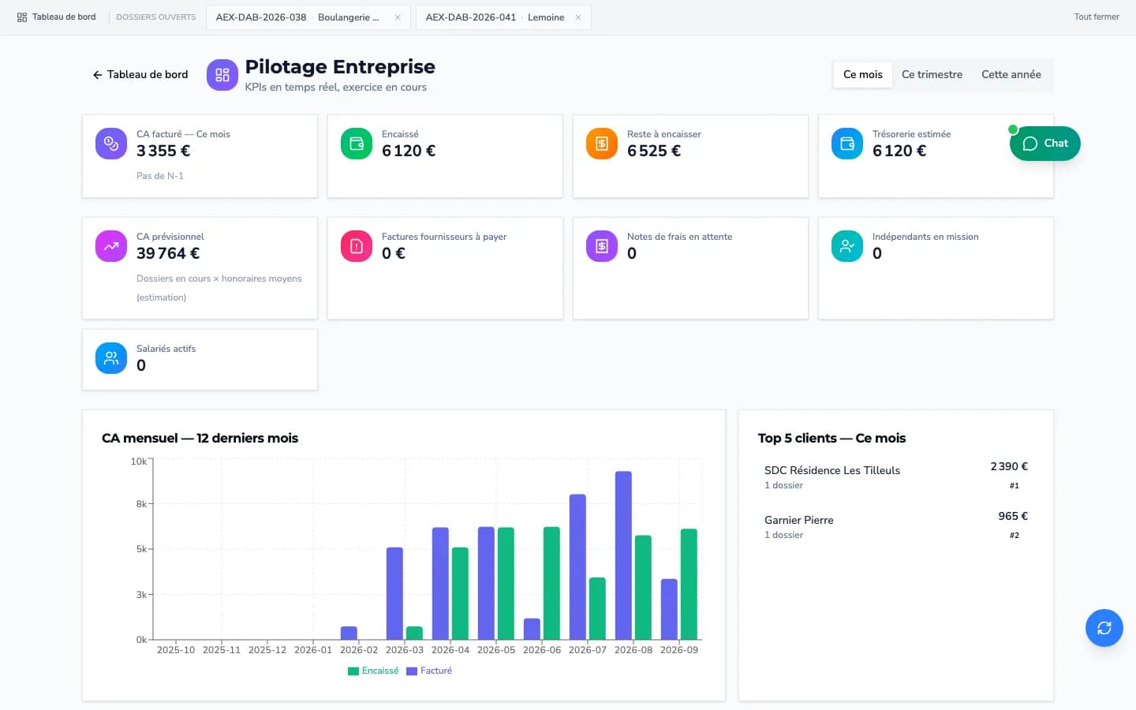The image size is (1136, 710).
Task: Open the green Chat button
Action: pyautogui.click(x=1045, y=144)
